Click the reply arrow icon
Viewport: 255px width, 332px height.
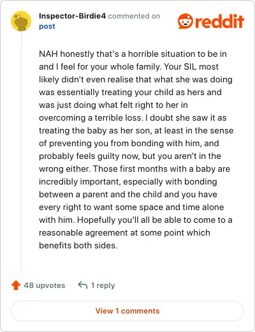click(x=83, y=285)
